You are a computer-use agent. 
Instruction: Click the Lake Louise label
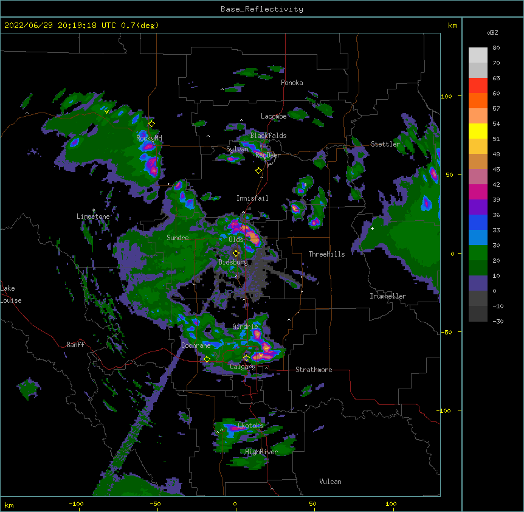pos(11,294)
